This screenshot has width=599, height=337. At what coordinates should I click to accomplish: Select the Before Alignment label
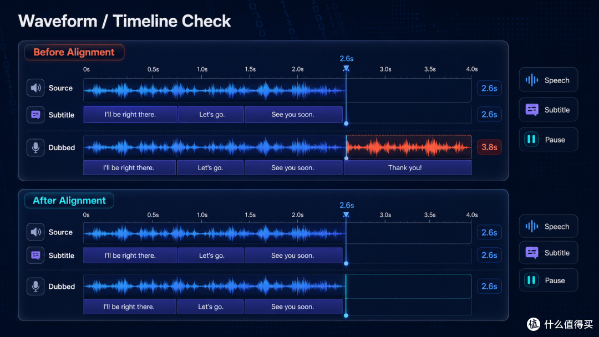[74, 52]
